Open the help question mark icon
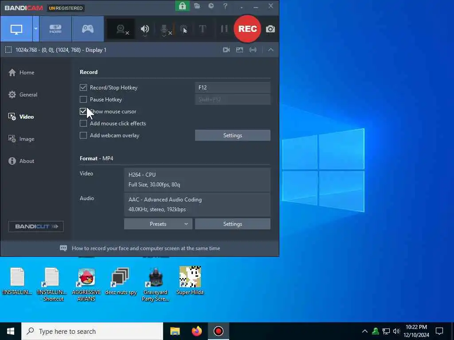454x340 pixels. (x=225, y=6)
